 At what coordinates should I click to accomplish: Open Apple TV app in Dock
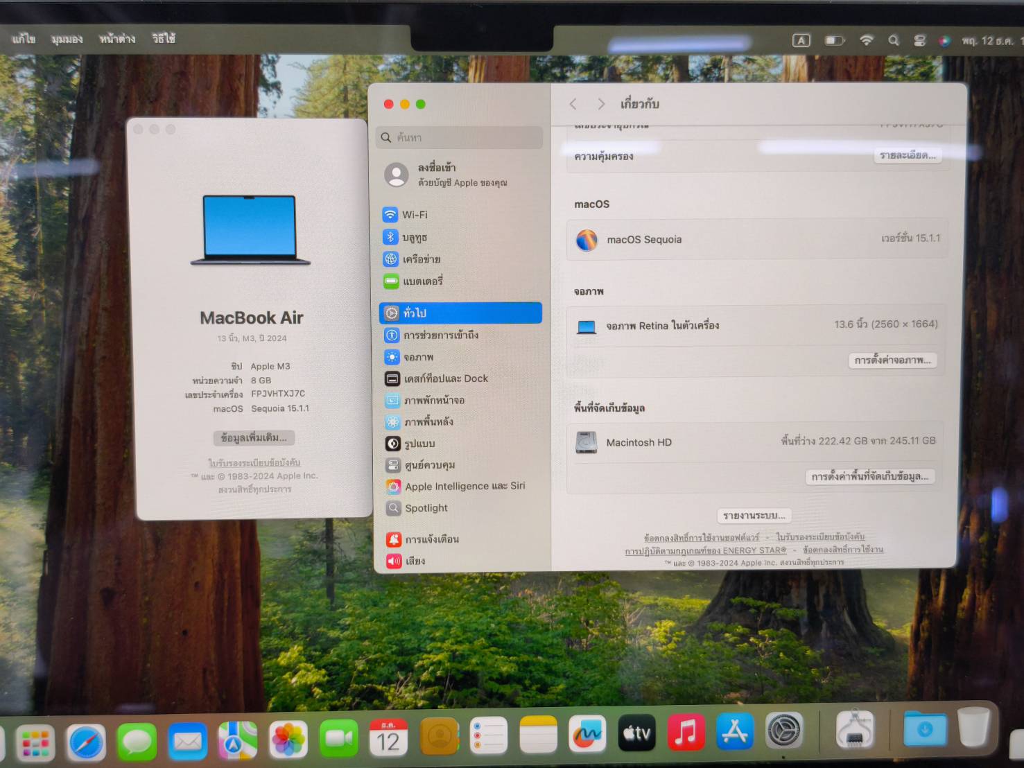[x=636, y=733]
